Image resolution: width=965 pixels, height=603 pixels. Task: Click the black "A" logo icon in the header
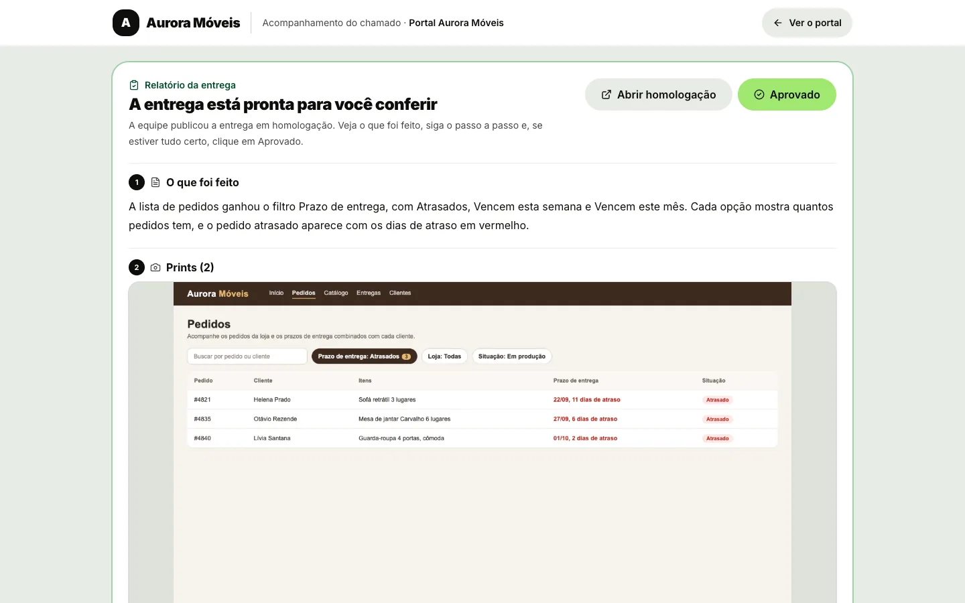click(x=126, y=23)
